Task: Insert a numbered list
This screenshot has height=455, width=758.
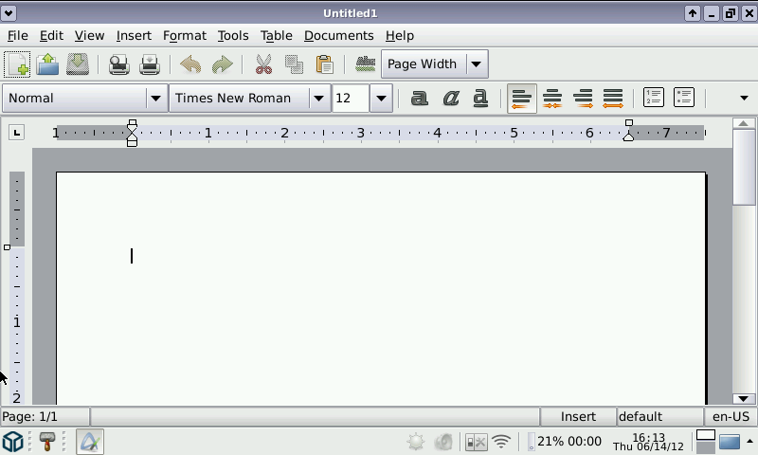Action: click(653, 98)
